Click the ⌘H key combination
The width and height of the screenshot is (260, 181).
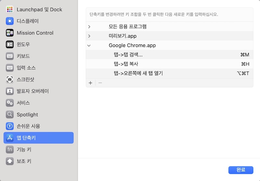pos(245,64)
